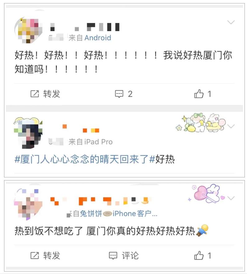The width and height of the screenshot is (247, 274).
Task: Expand the third post's chevron menu
Action: tap(231, 198)
